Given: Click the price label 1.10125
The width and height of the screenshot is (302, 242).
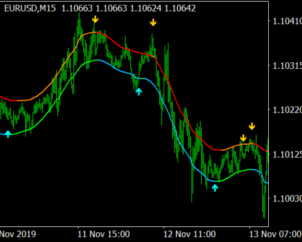Looking at the screenshot, I should click(x=287, y=154).
